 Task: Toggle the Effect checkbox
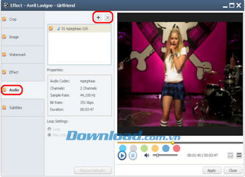point(4,72)
